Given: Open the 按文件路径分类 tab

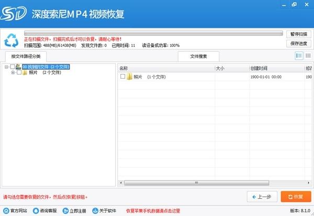Looking at the screenshot, I should click(x=26, y=56).
